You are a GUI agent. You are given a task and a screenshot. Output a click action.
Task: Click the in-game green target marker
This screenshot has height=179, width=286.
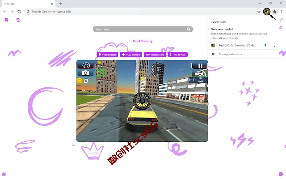coord(101,72)
